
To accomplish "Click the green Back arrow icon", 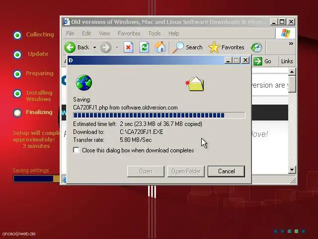I will [70, 47].
